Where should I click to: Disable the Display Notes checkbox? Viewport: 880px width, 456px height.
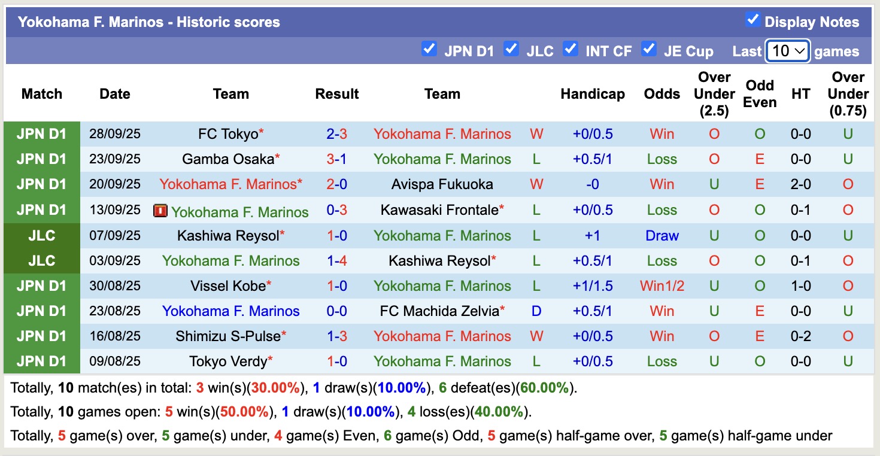point(752,19)
